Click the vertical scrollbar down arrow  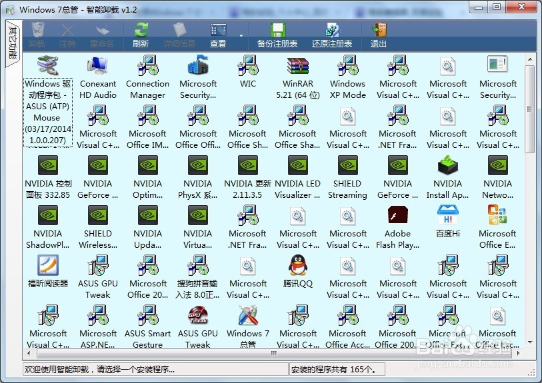[x=530, y=342]
